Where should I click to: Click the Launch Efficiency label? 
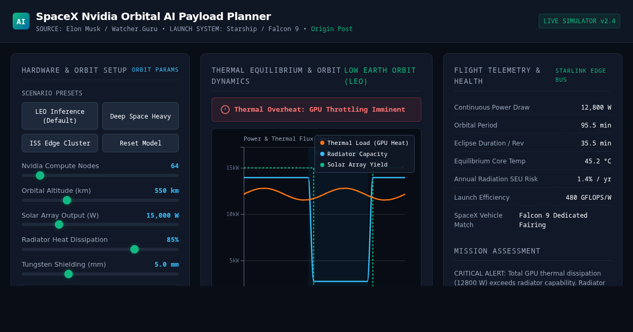click(482, 198)
